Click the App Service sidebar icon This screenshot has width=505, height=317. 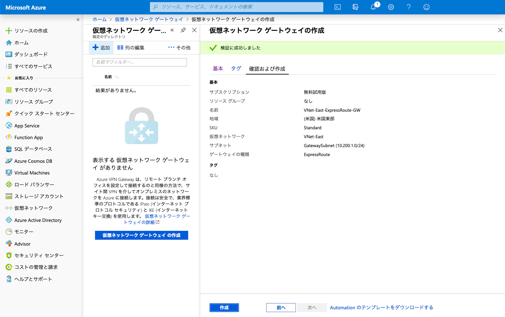coord(9,126)
